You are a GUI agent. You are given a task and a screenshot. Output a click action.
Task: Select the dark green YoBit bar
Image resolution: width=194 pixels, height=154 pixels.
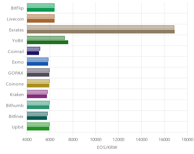click(48, 42)
